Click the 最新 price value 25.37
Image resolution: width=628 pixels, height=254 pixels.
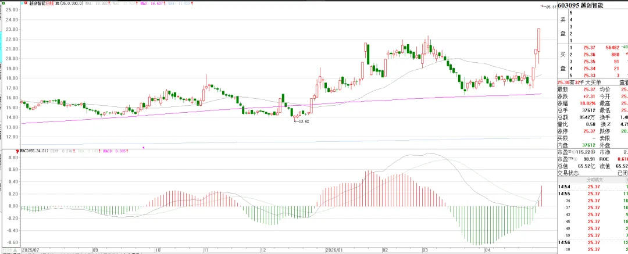tap(589, 90)
